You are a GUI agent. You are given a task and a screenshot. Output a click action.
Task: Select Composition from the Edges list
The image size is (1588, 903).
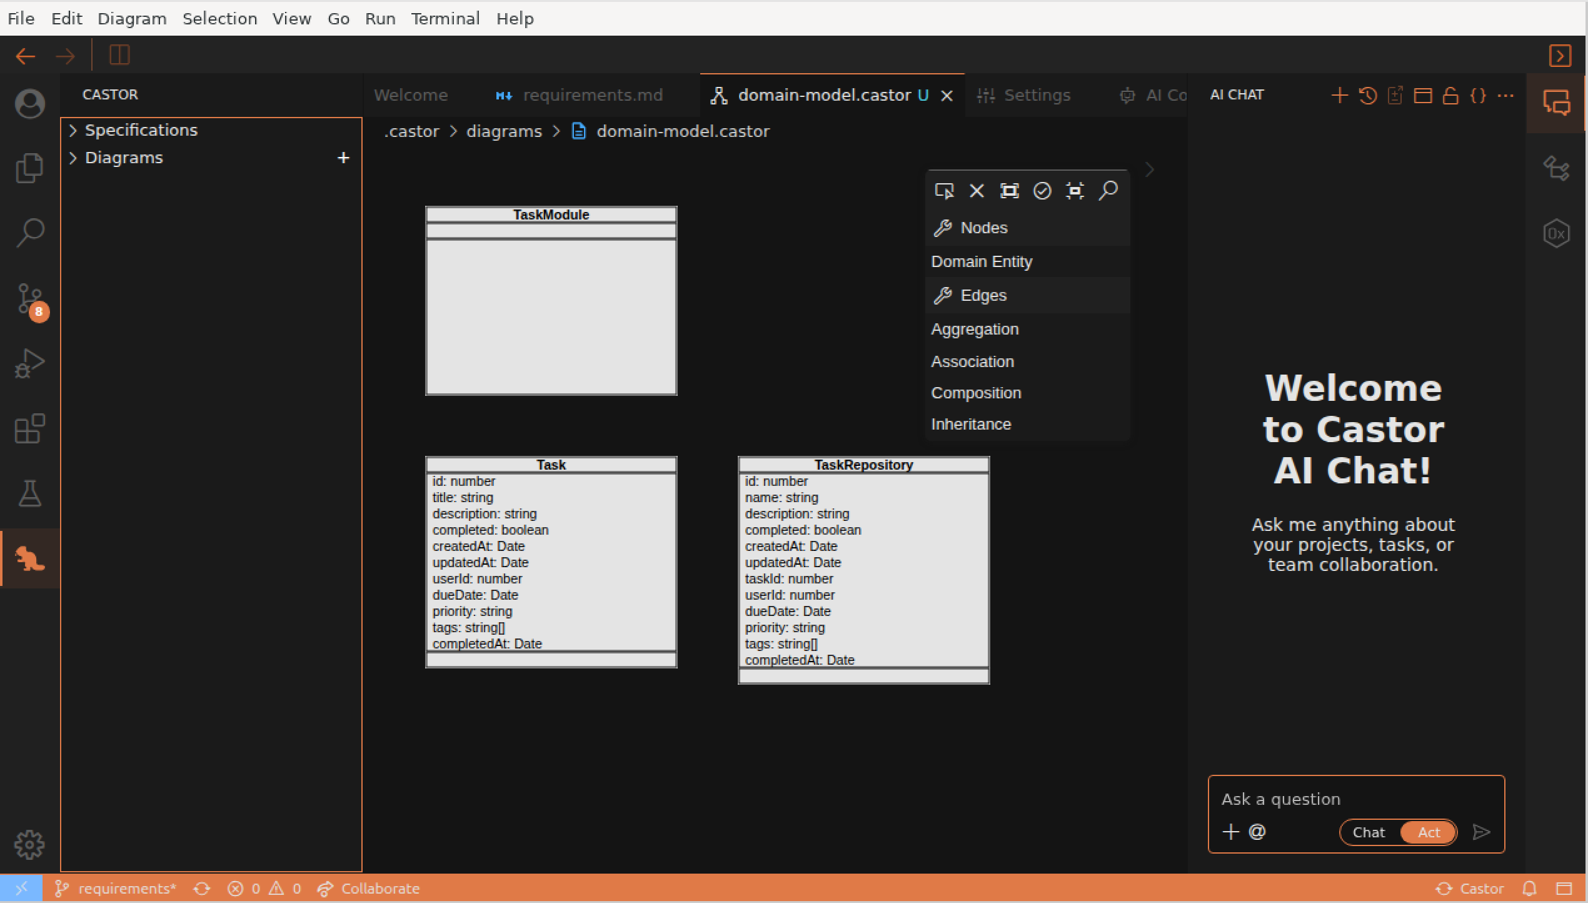point(976,393)
